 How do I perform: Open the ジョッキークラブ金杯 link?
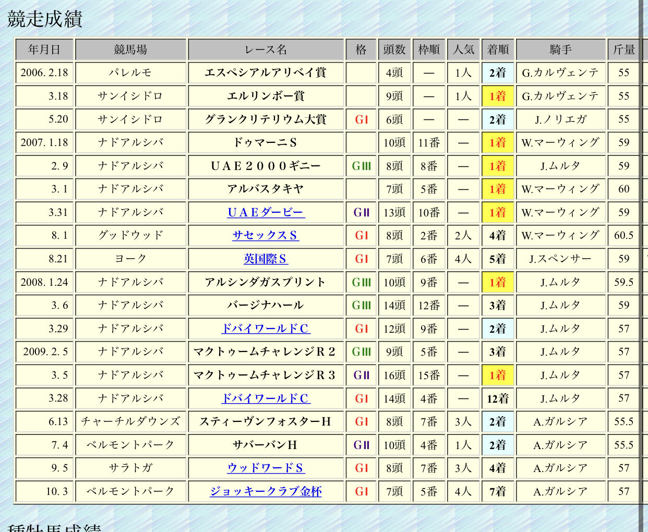(x=266, y=491)
